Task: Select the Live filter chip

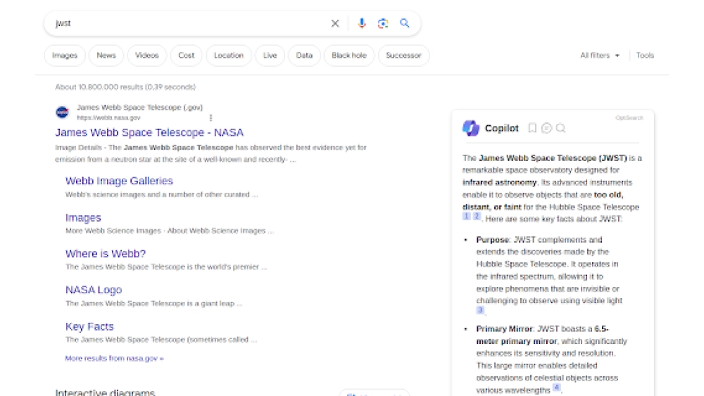Action: point(270,56)
